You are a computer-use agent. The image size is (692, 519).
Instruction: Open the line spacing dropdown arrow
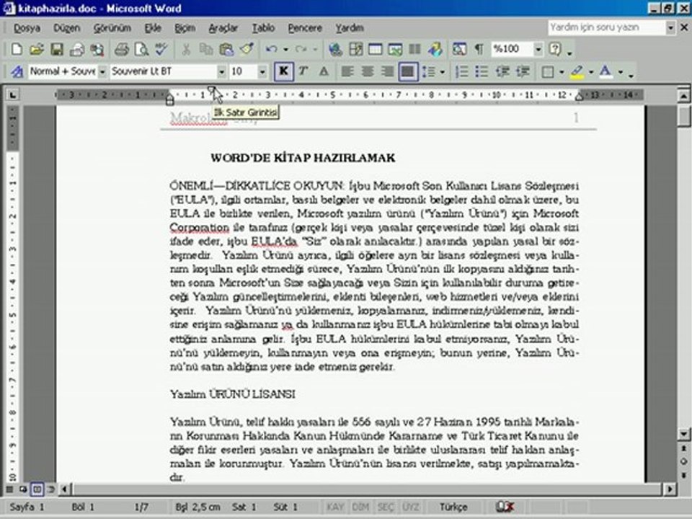[x=442, y=72]
